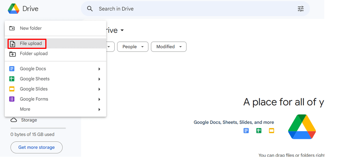Choose New folder from the menu
Screen dimensions: 342x159
pyautogui.click(x=55, y=28)
